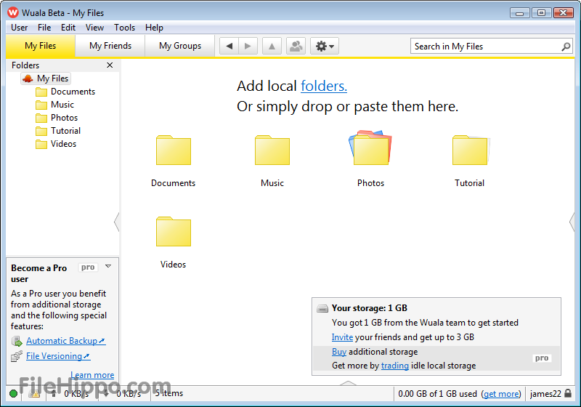581x407 pixels.
Task: Click the '0.00 GB of 1 GB used' text
Action: 437,394
